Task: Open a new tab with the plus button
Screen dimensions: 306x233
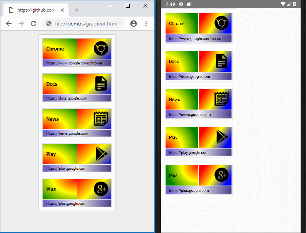Action: 77,10
